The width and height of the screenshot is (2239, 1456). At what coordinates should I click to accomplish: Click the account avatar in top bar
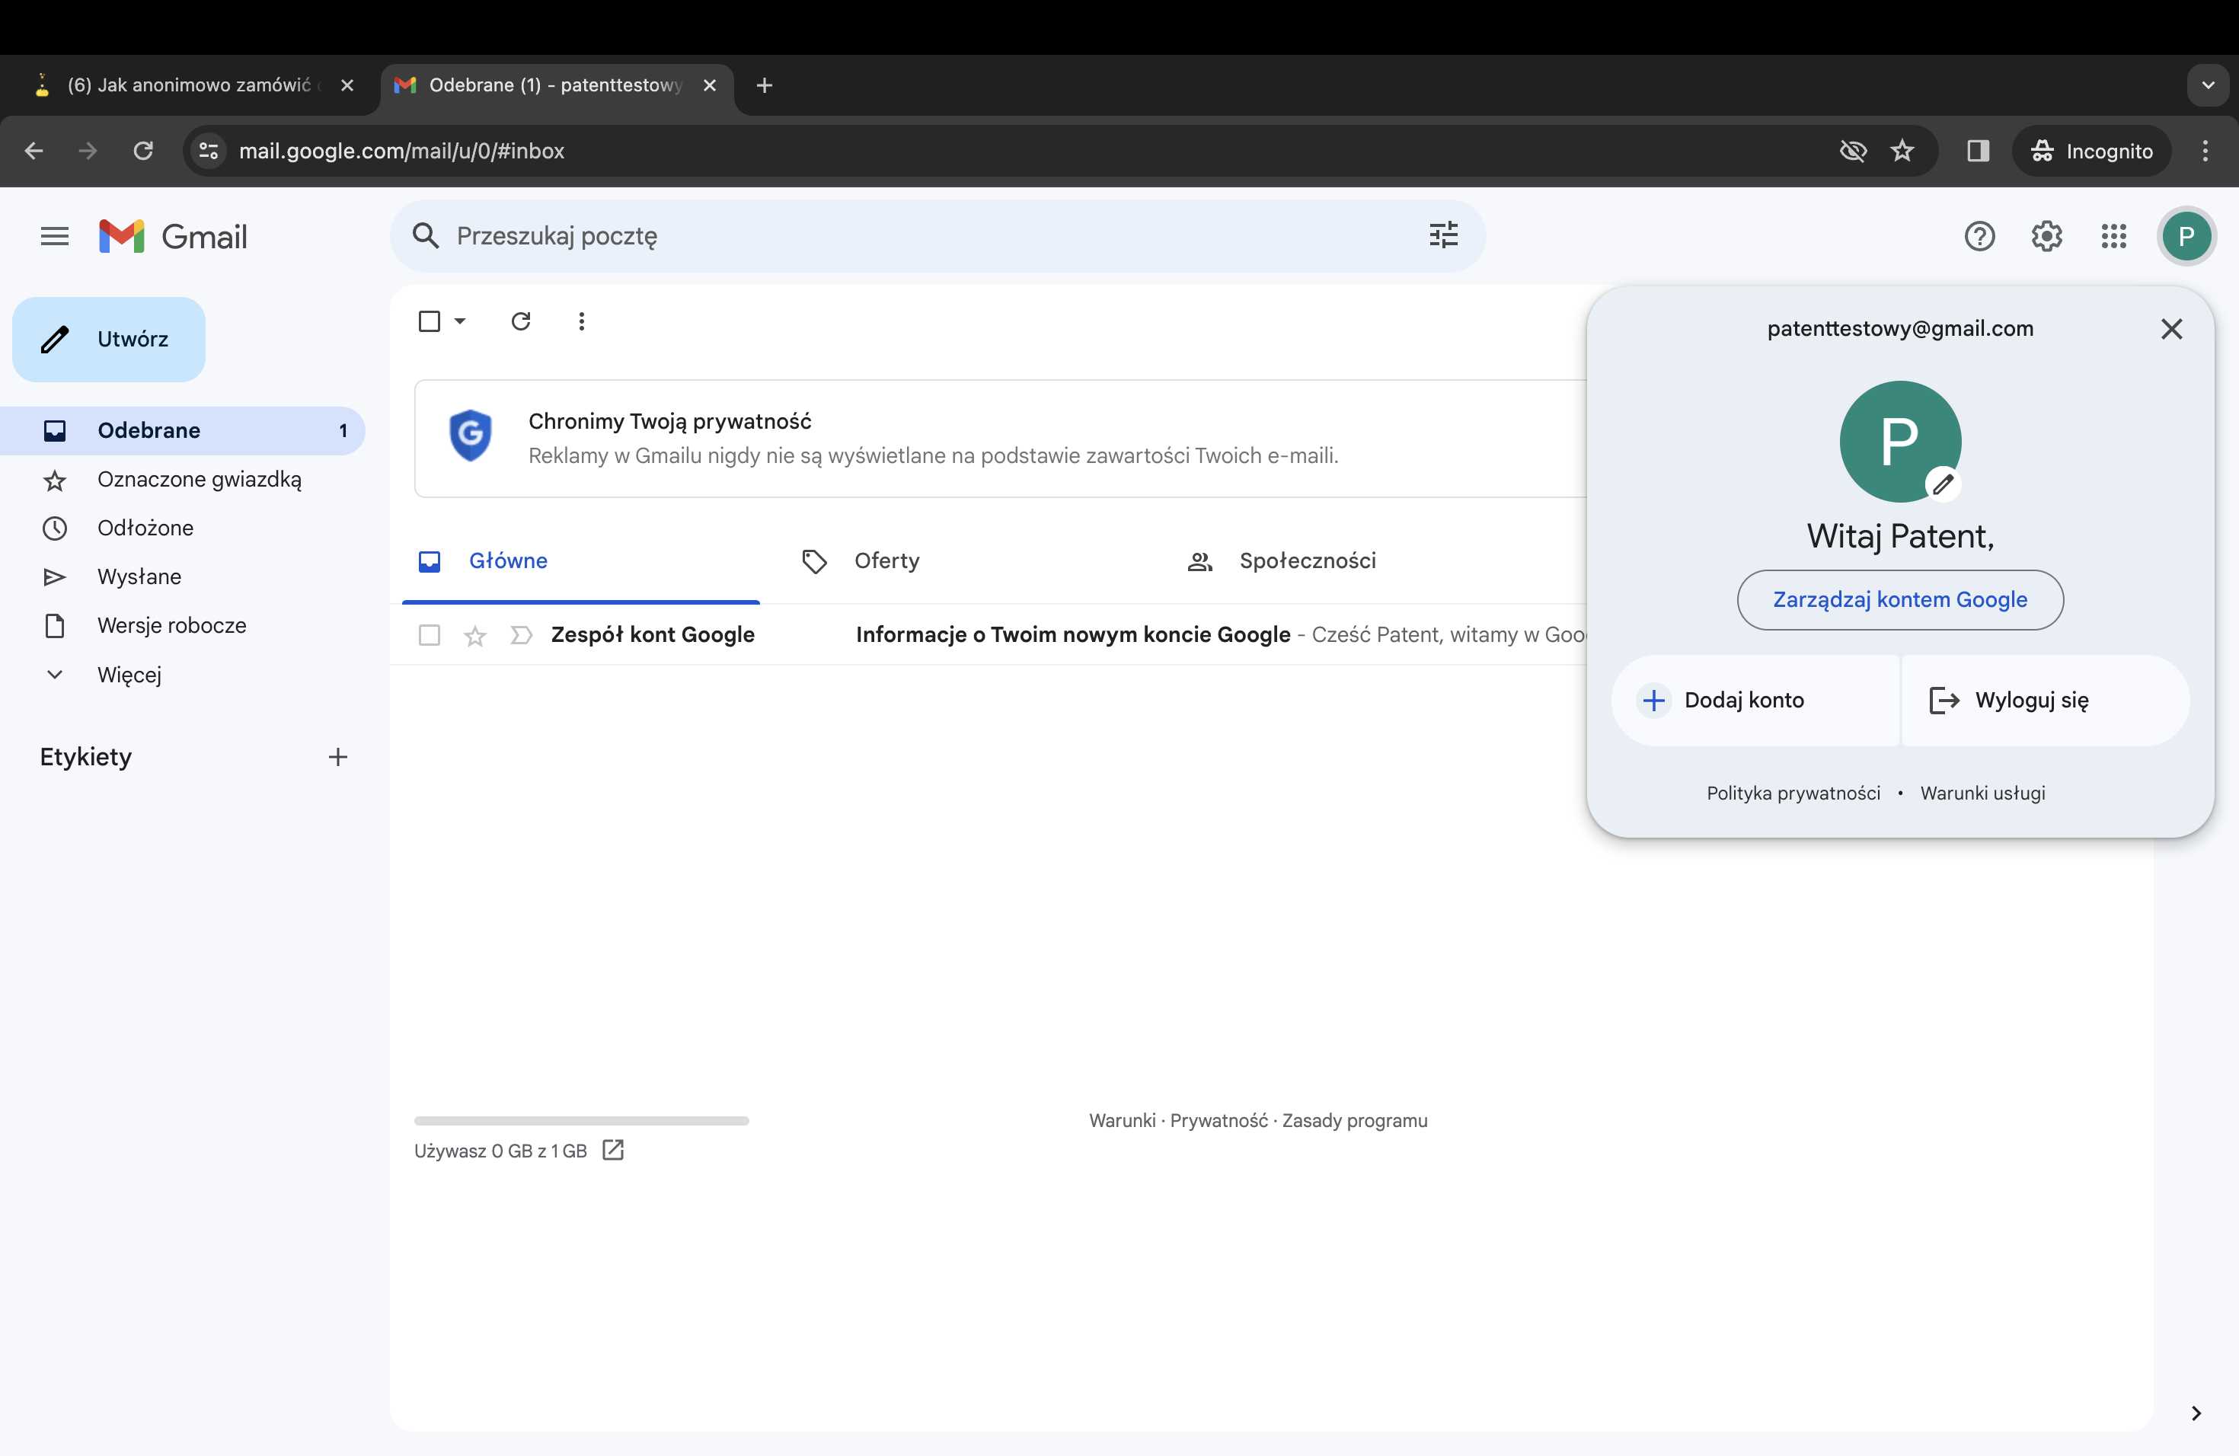click(x=2186, y=236)
